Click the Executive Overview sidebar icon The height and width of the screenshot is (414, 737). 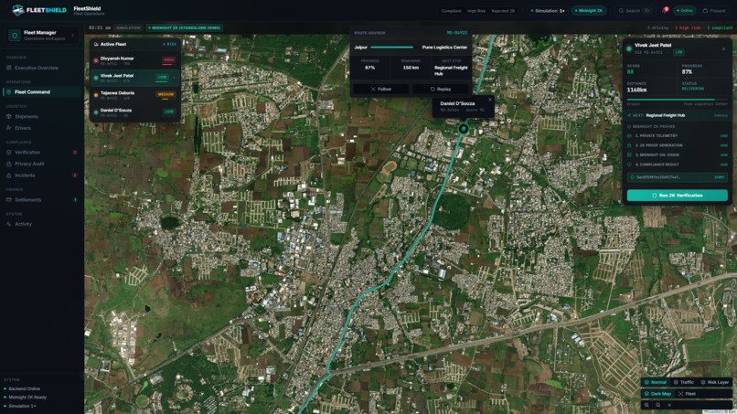(8, 68)
